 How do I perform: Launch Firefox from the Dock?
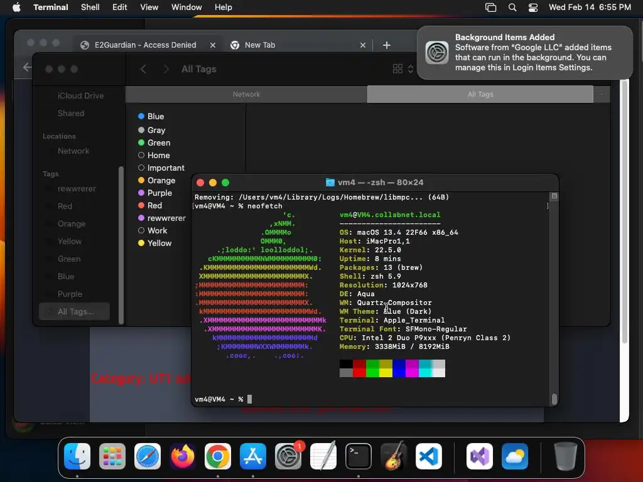click(x=183, y=456)
